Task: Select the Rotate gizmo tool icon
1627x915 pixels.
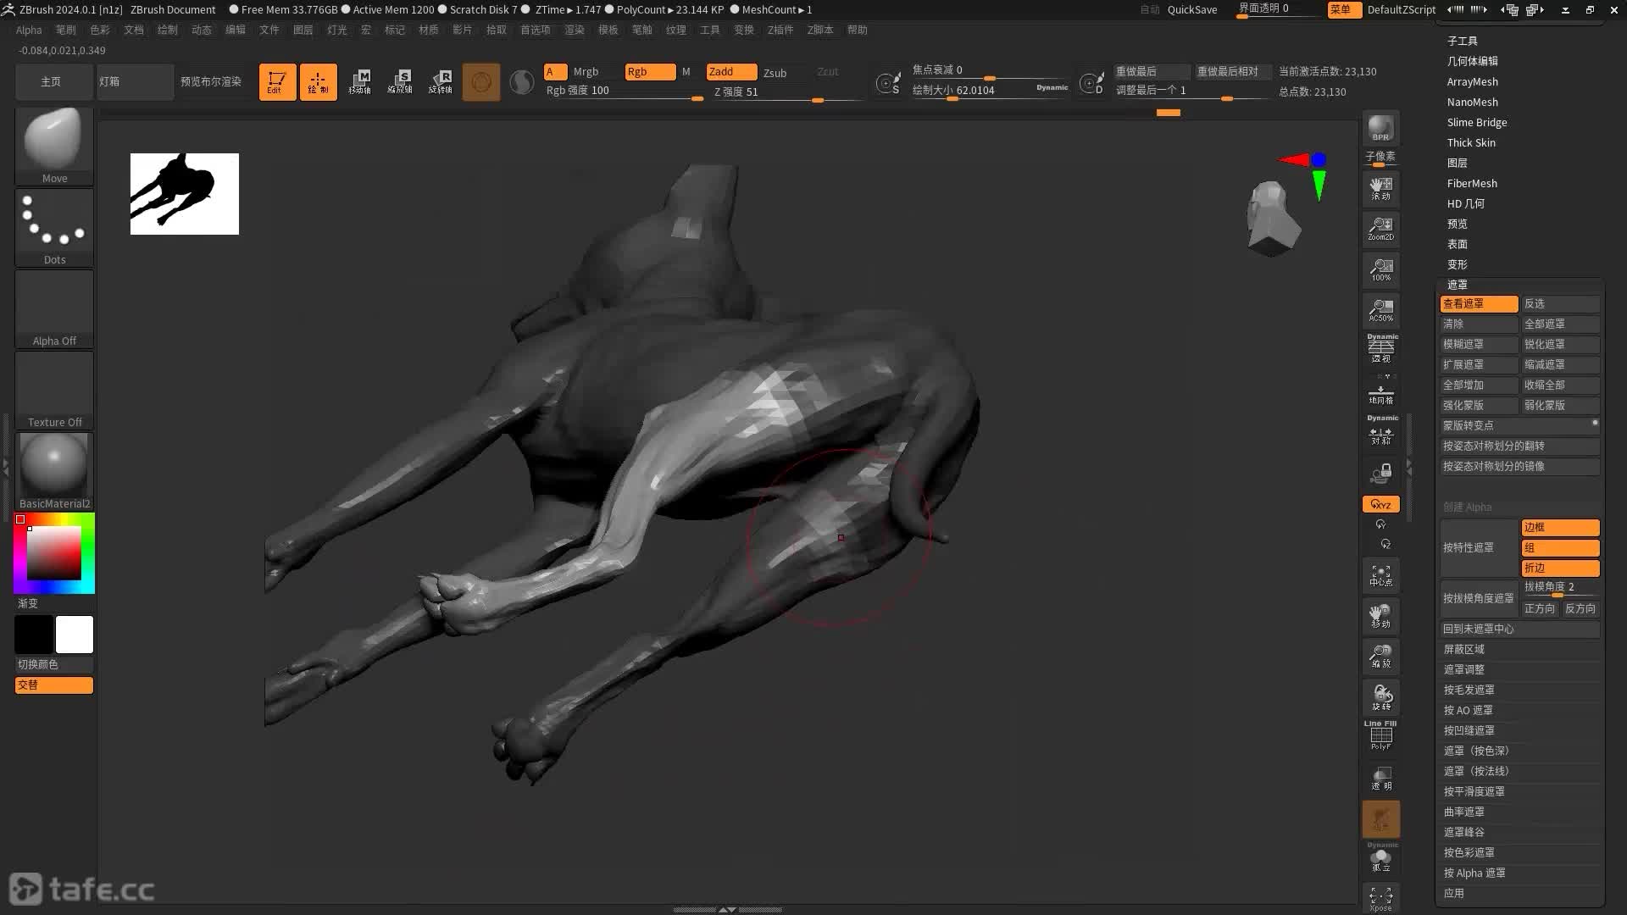Action: [441, 82]
